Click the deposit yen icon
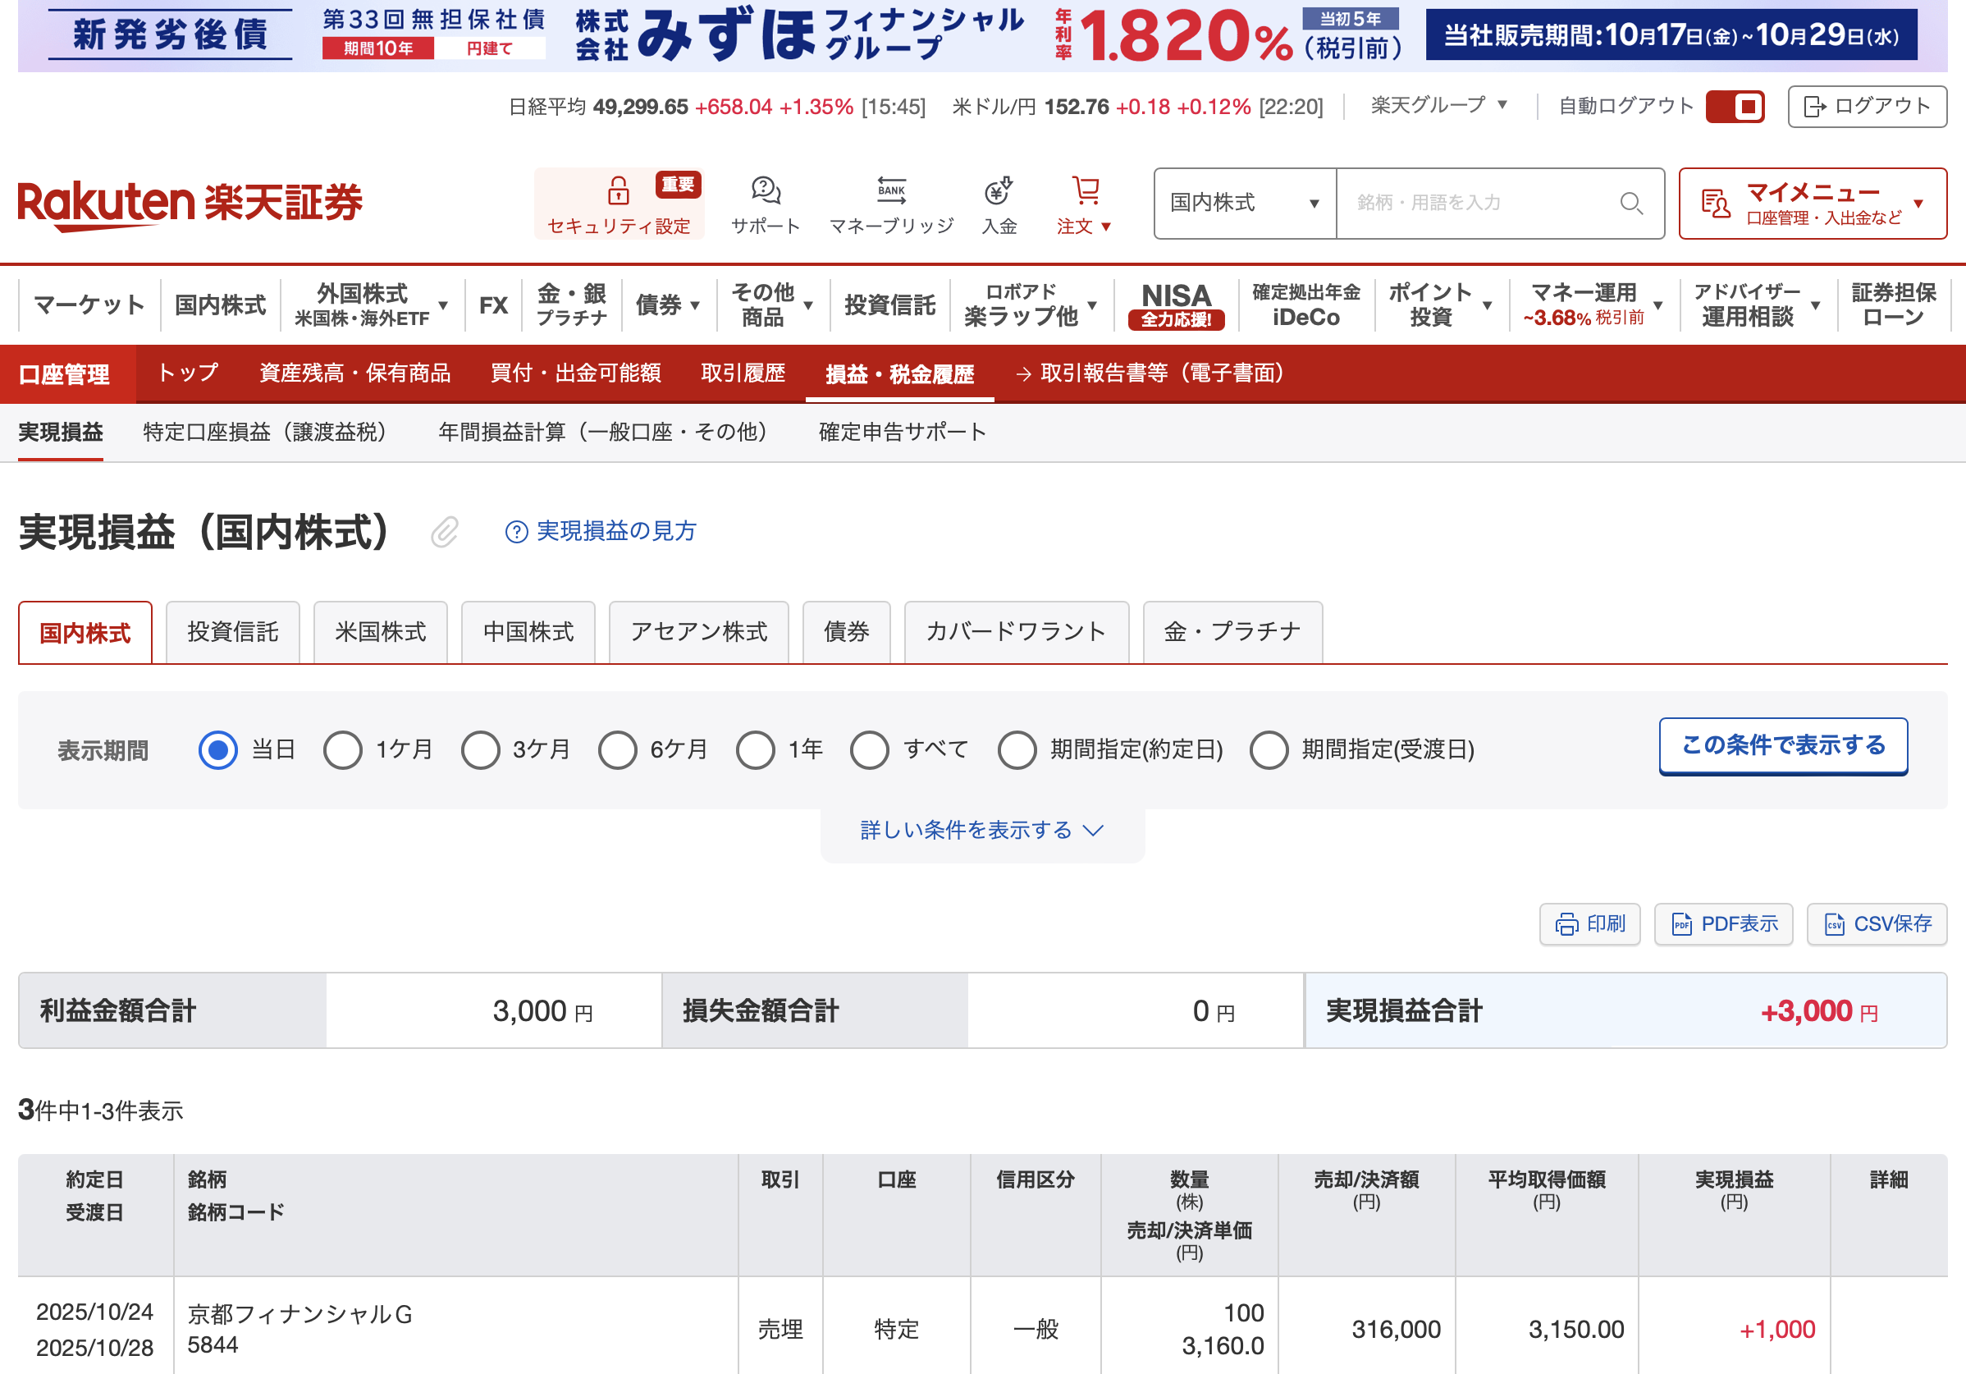Screen dimensions: 1966x1374 (999, 190)
